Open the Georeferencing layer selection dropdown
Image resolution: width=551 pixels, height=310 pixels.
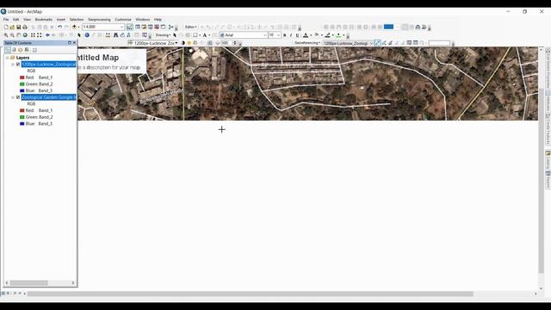tap(371, 43)
